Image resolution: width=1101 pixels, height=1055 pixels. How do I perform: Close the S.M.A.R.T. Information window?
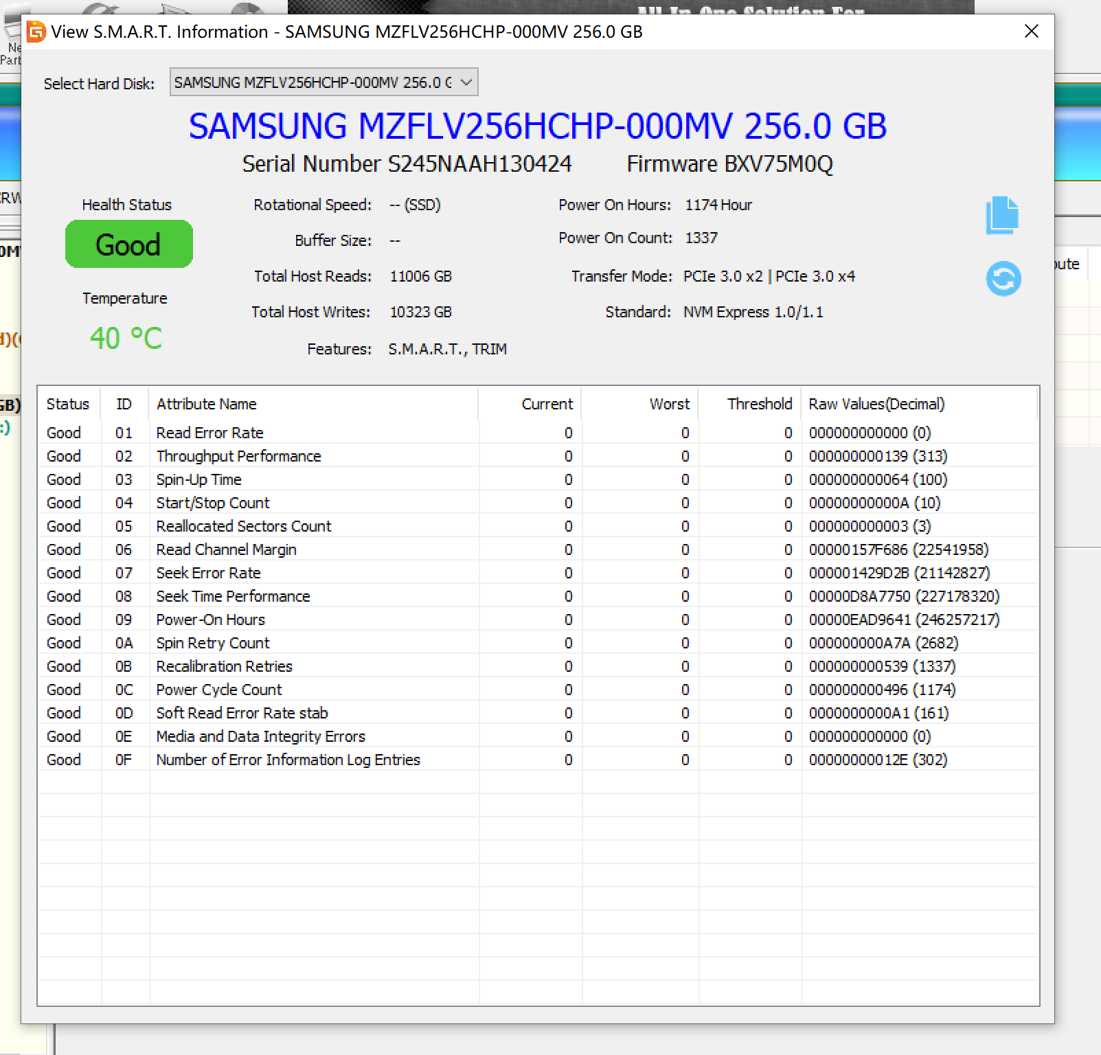tap(1031, 31)
